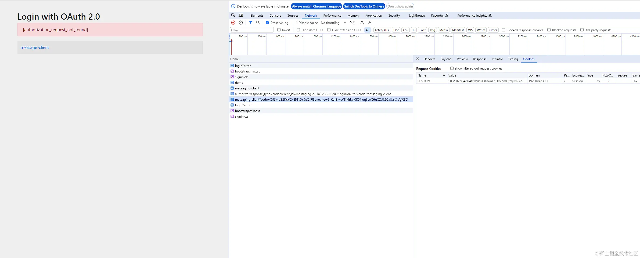Open the Application tab
Image resolution: width=640 pixels, height=258 pixels.
coord(374,16)
